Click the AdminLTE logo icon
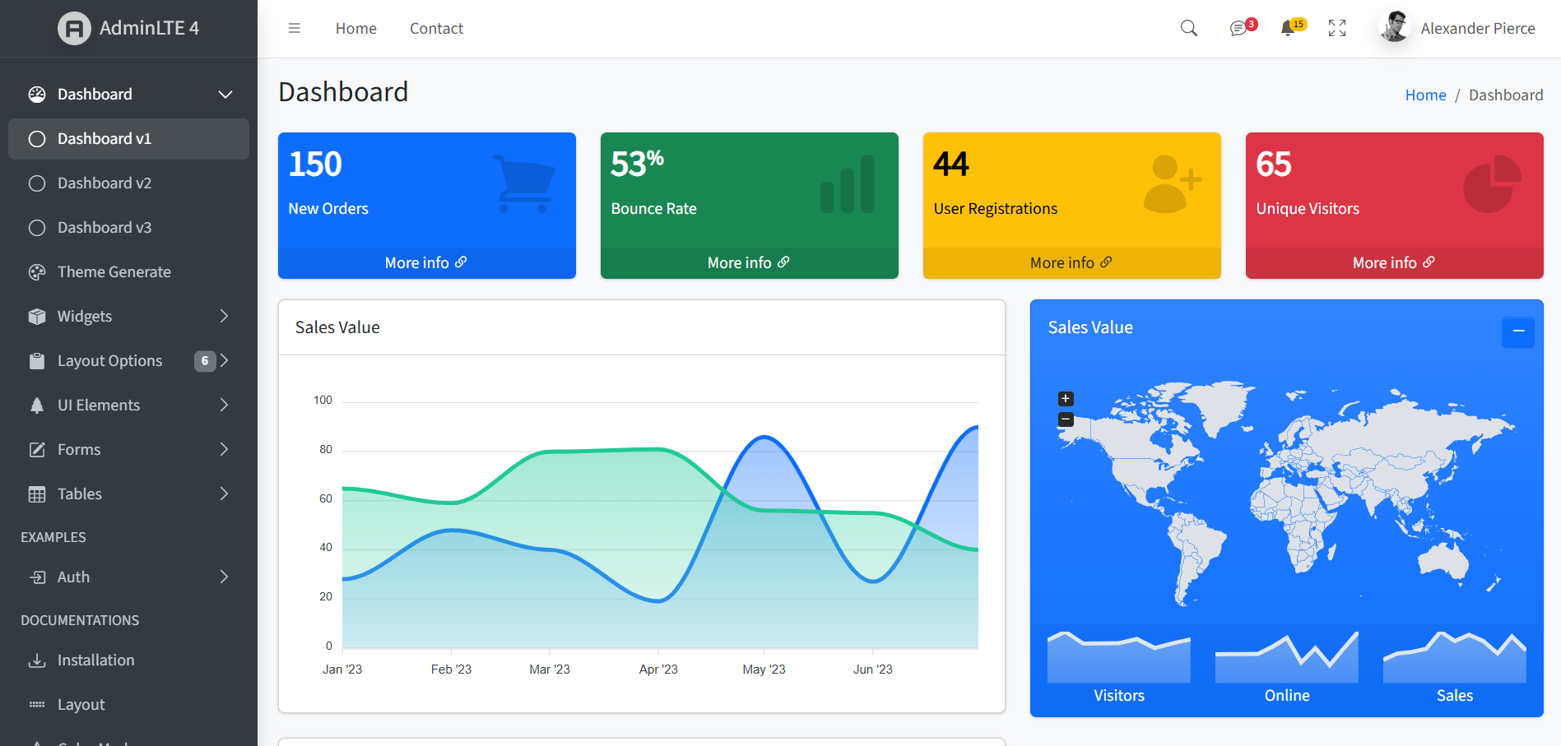Screen dimensions: 1561x746 (x=74, y=29)
